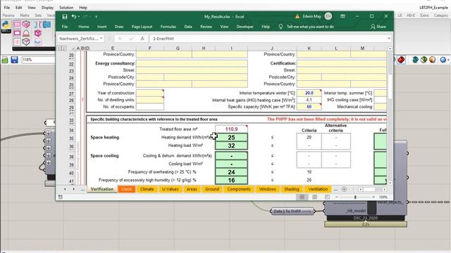Select the Interior temperature winter cell 20.0
Image resolution: width=451 pixels, height=253 pixels.
309,93
